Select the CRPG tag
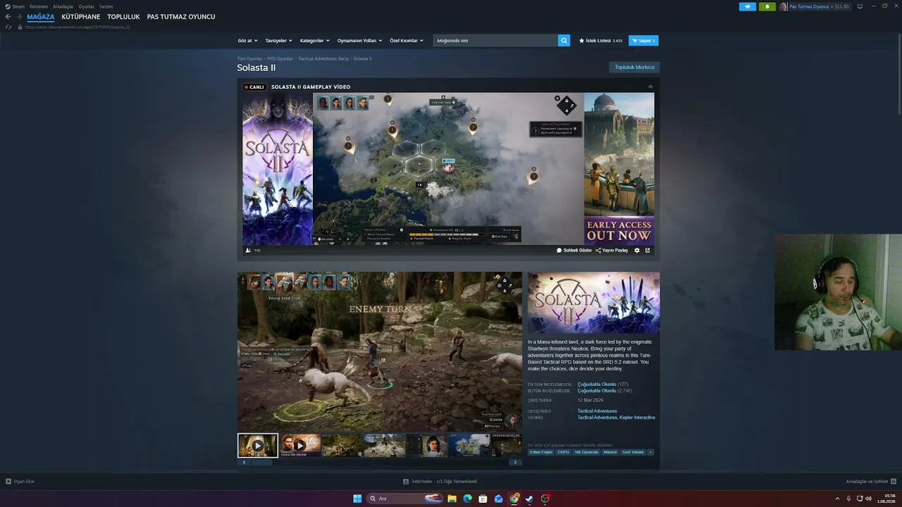Image resolution: width=902 pixels, height=507 pixels. pyautogui.click(x=564, y=452)
